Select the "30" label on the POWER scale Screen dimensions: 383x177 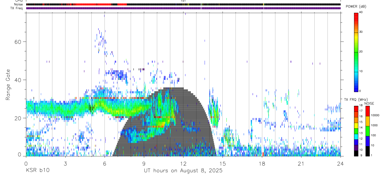(361, 32)
